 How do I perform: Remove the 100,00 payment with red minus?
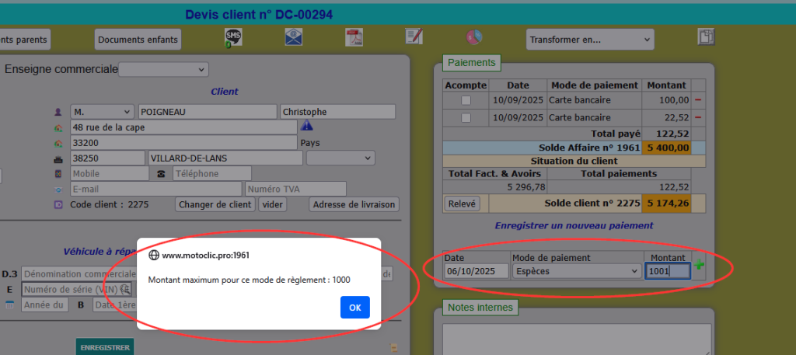point(697,100)
